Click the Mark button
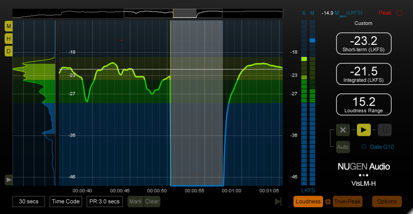 (135, 202)
